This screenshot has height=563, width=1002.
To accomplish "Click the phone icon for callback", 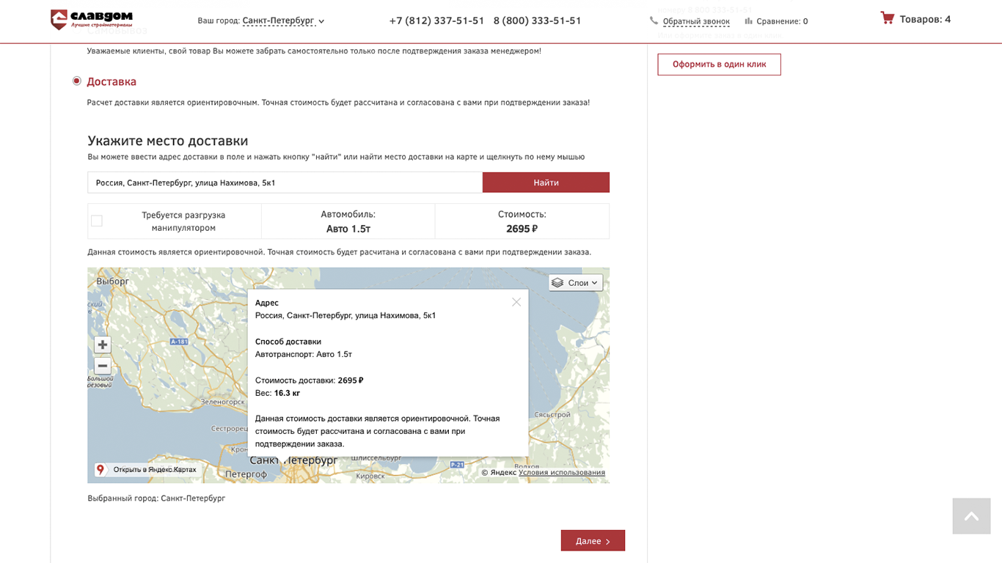I will (654, 21).
